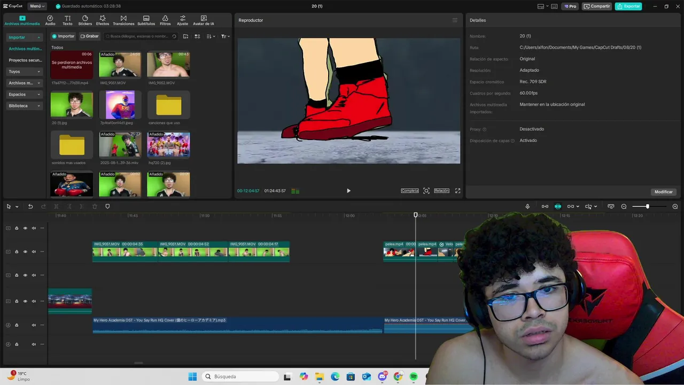Open the sonidos mas usados folder
The width and height of the screenshot is (684, 385).
tap(72, 145)
